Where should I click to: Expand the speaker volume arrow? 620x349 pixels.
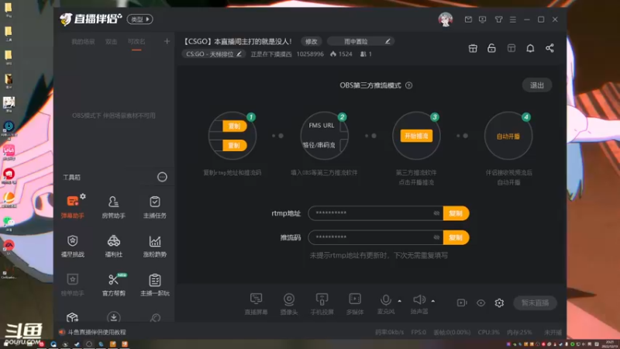(433, 301)
